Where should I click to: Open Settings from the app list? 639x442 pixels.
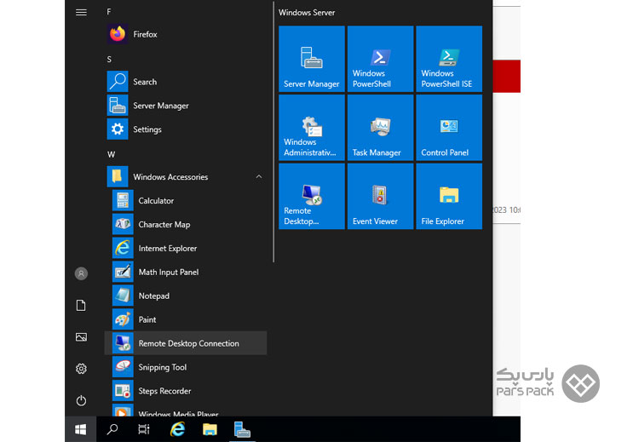[186, 129]
